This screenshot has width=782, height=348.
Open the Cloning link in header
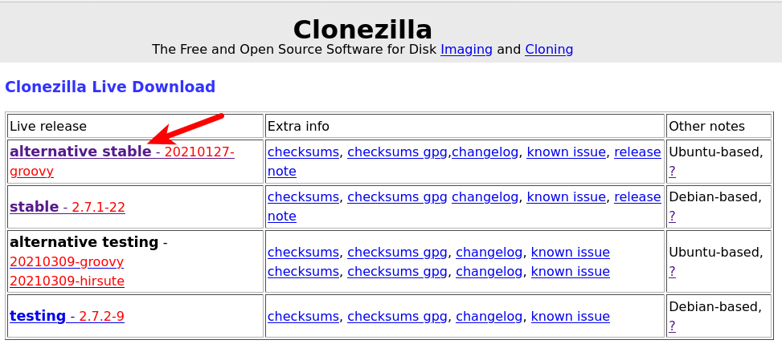point(549,49)
